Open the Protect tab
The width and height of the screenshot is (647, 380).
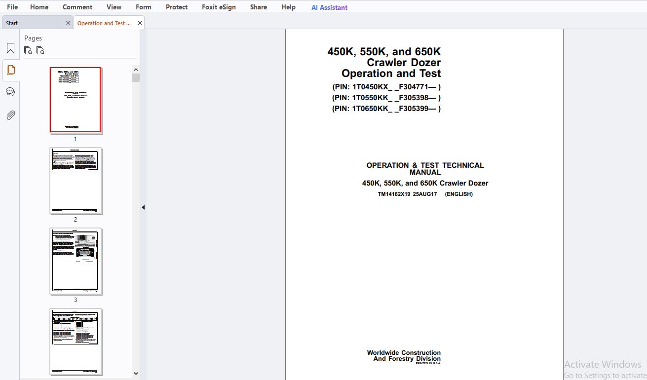point(177,7)
